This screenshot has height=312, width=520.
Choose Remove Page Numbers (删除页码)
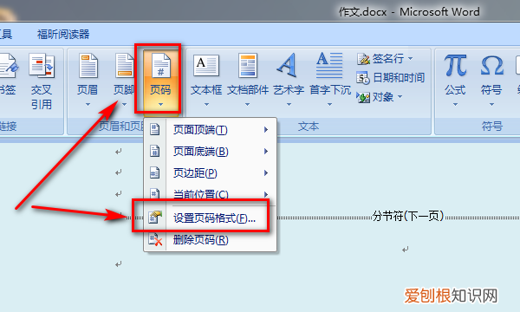(201, 240)
